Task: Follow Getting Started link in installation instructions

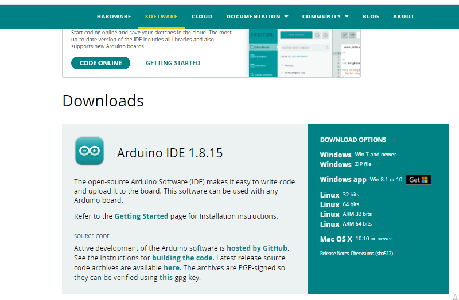Action: coord(141,216)
